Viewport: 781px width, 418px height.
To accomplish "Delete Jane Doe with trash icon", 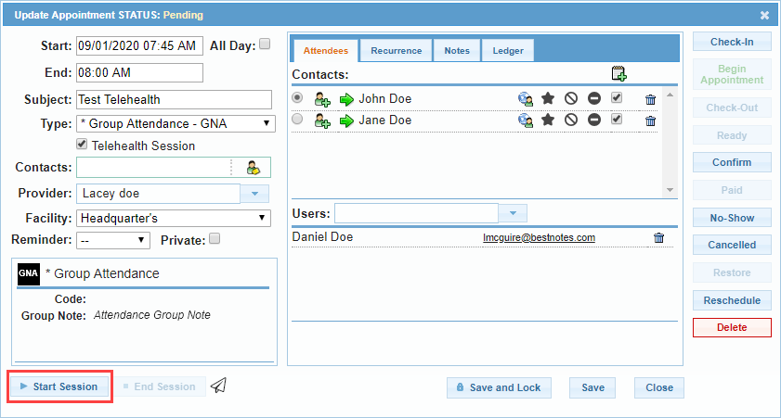I will tap(650, 120).
